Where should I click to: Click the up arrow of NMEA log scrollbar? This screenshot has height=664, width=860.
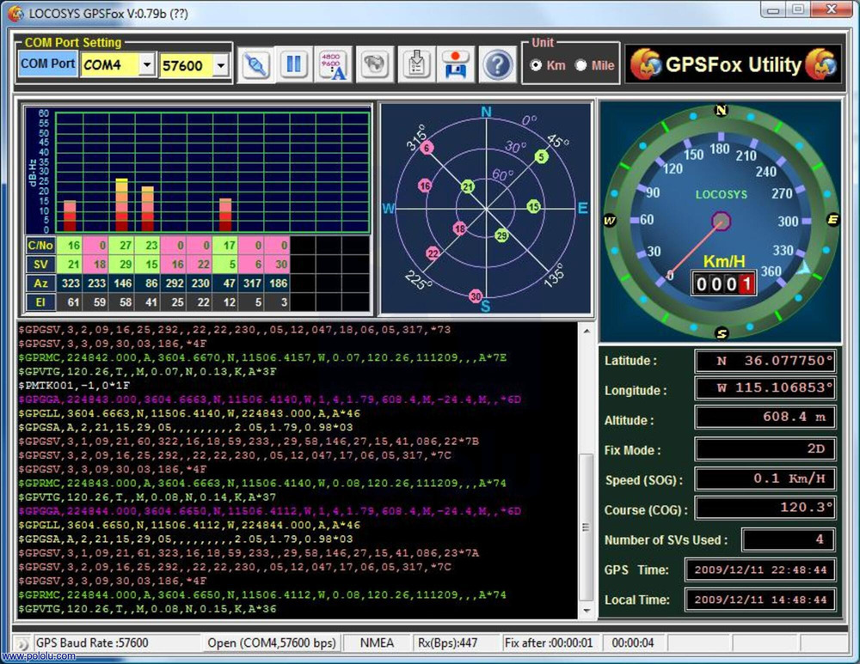click(587, 331)
